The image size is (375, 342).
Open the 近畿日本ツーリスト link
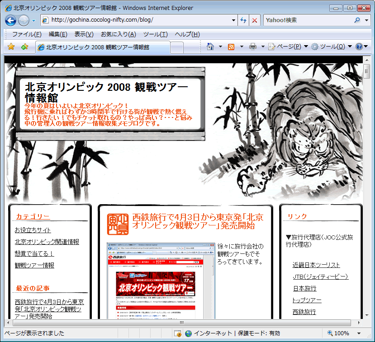(316, 265)
